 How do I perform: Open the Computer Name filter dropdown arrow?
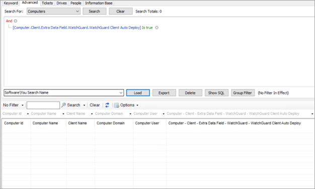pyautogui.click(x=63, y=114)
